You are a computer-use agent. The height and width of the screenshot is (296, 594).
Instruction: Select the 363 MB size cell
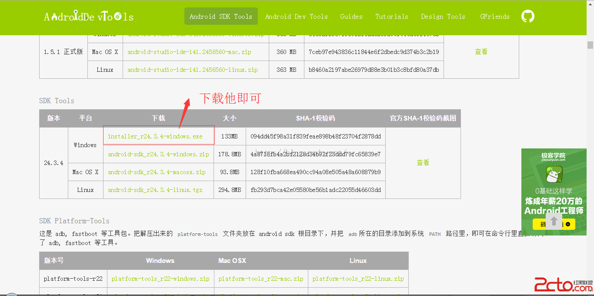pos(287,70)
